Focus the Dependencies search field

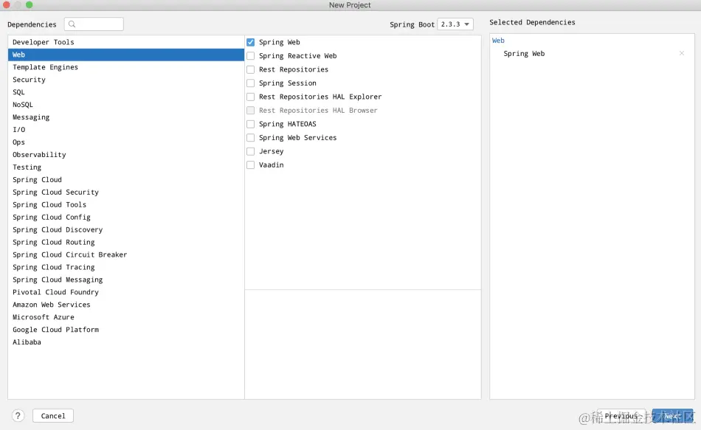click(x=94, y=24)
